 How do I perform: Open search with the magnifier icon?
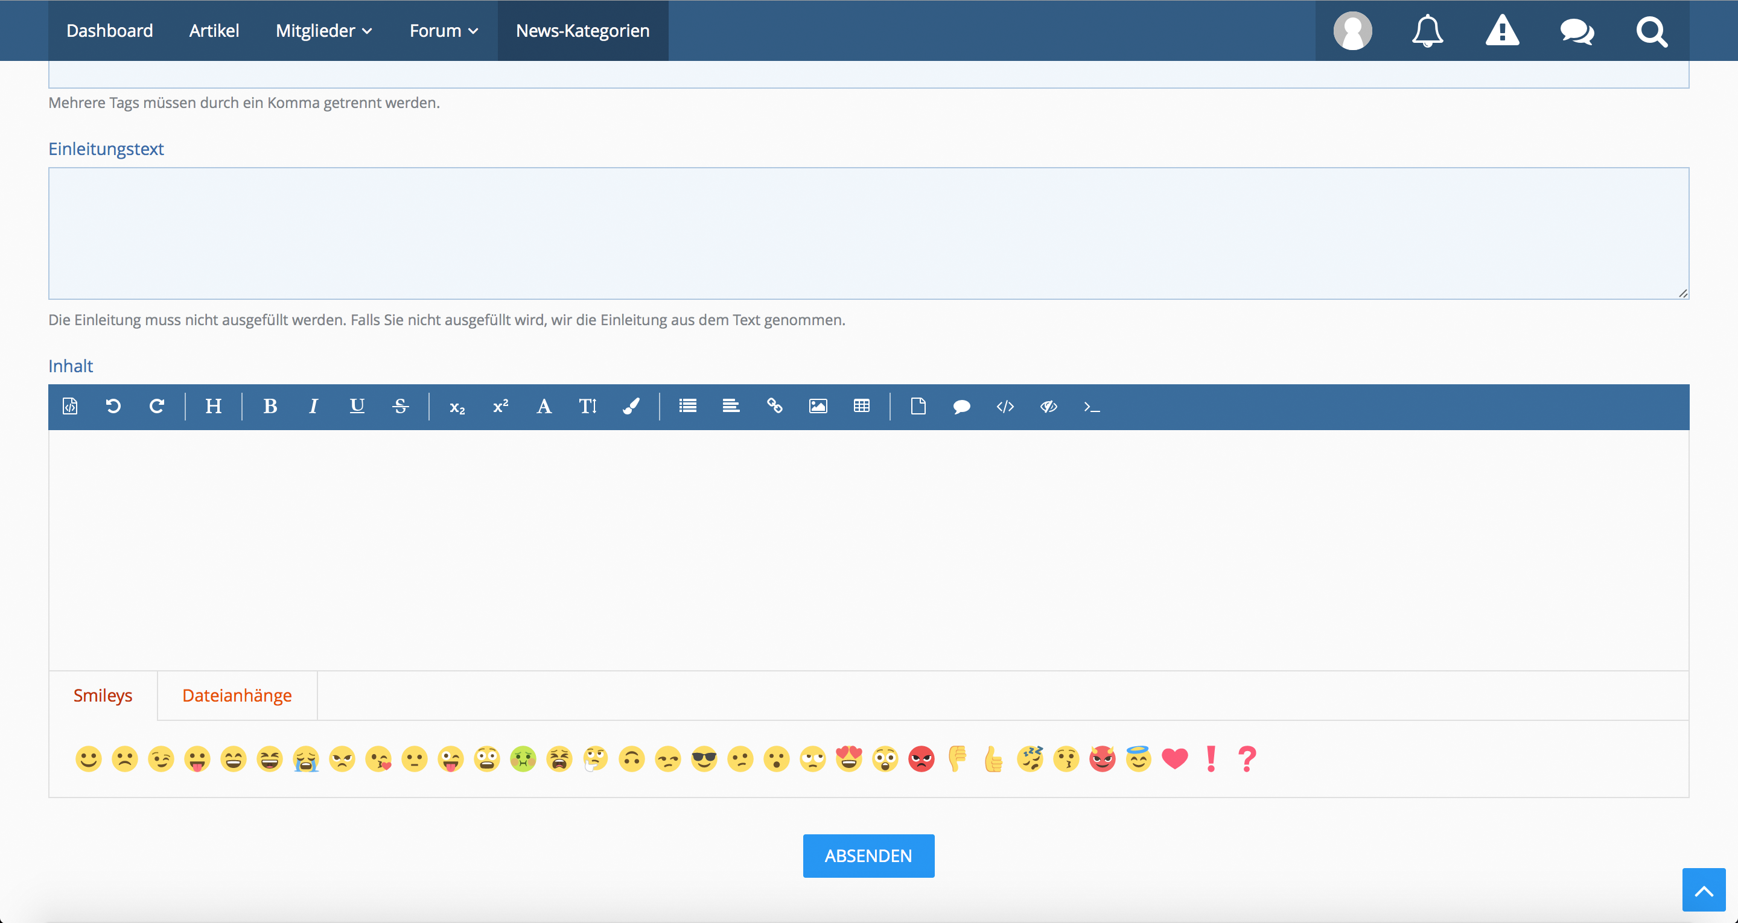(x=1651, y=31)
